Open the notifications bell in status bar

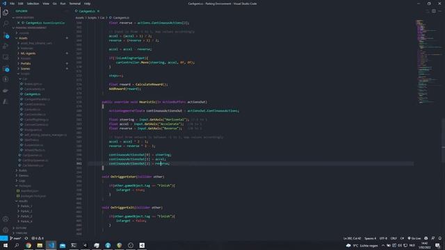point(440,238)
